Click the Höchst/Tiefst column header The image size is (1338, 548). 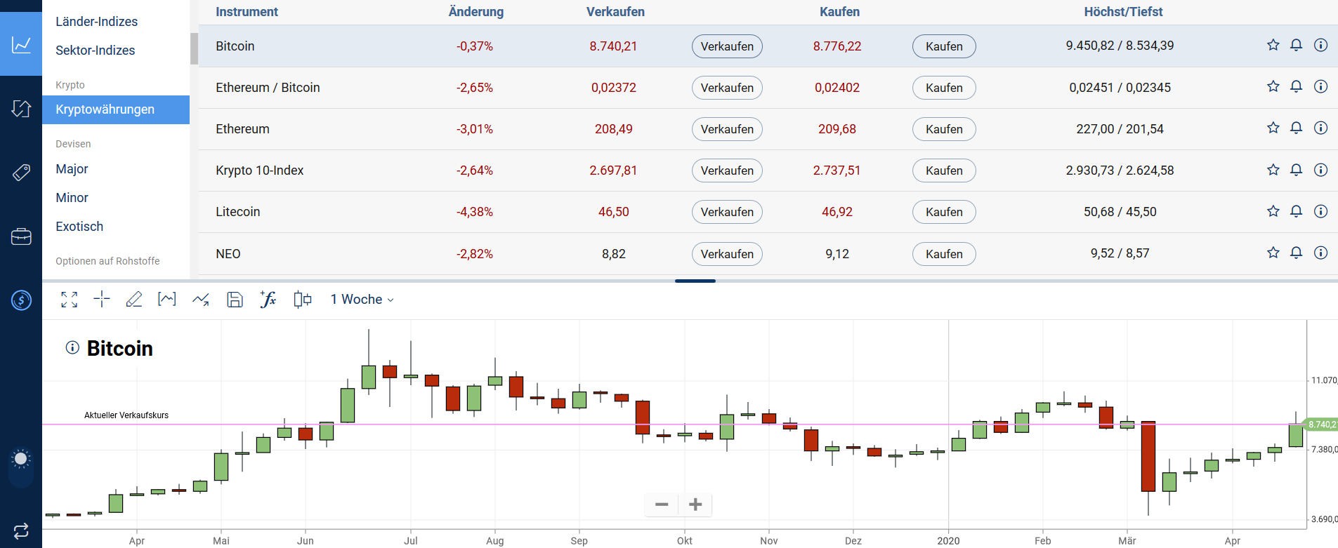[1123, 12]
